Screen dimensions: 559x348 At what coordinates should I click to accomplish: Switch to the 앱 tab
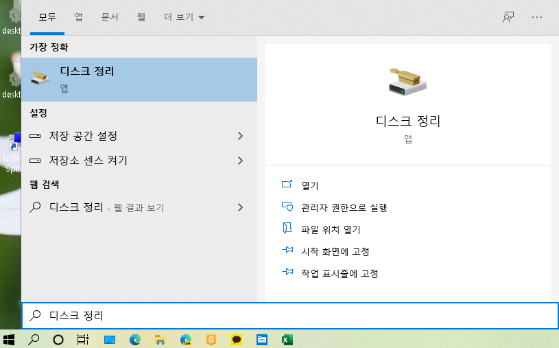coord(78,17)
